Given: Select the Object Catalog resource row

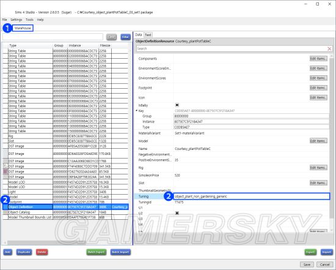Looking at the screenshot, I should [65, 212].
